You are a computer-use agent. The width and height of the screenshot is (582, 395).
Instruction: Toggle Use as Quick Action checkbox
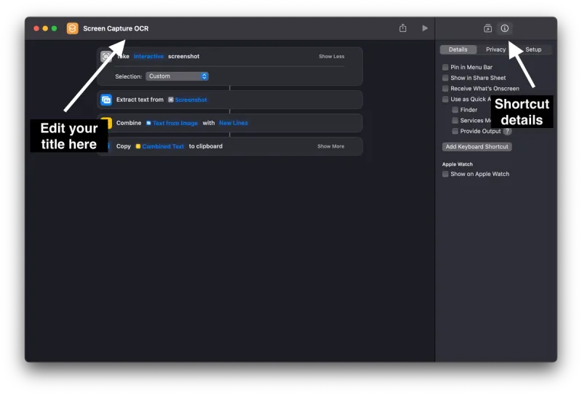(445, 99)
